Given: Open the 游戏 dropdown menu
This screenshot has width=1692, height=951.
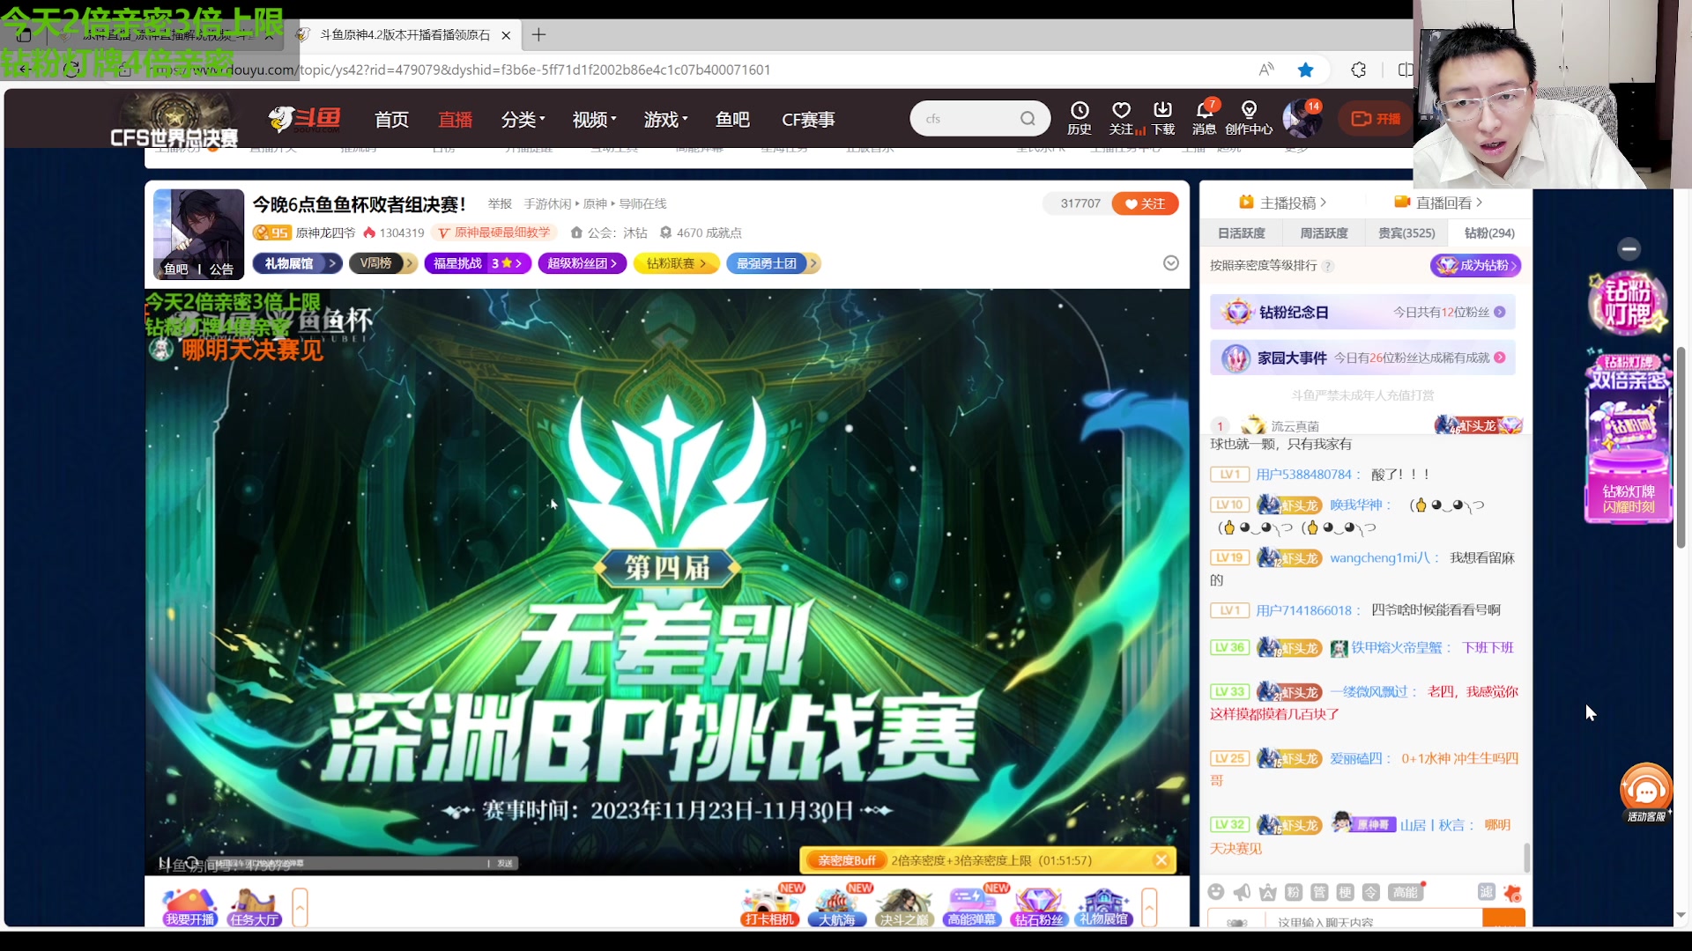Looking at the screenshot, I should point(666,119).
